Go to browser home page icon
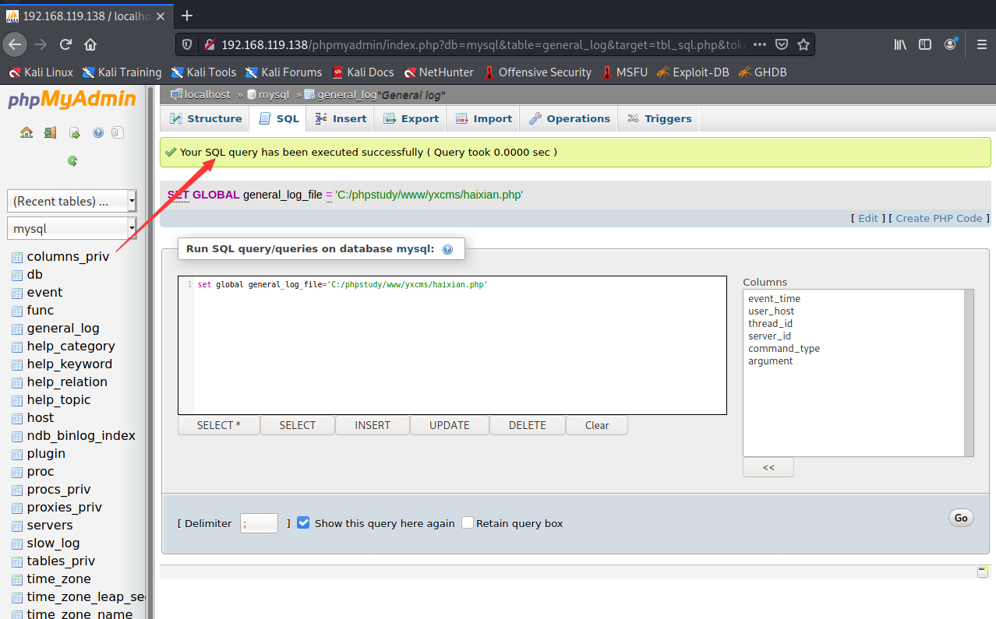Image resolution: width=996 pixels, height=619 pixels. coord(90,44)
